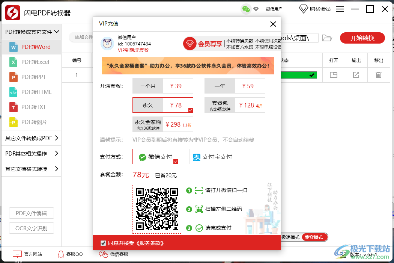Open the OCR文字识别 tool
This screenshot has width=394, height=263.
32,228
